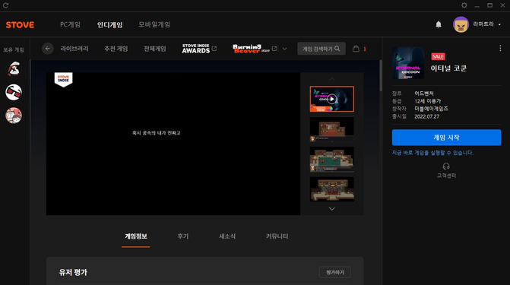Open the first owned game icon in sidebar

(x=14, y=69)
